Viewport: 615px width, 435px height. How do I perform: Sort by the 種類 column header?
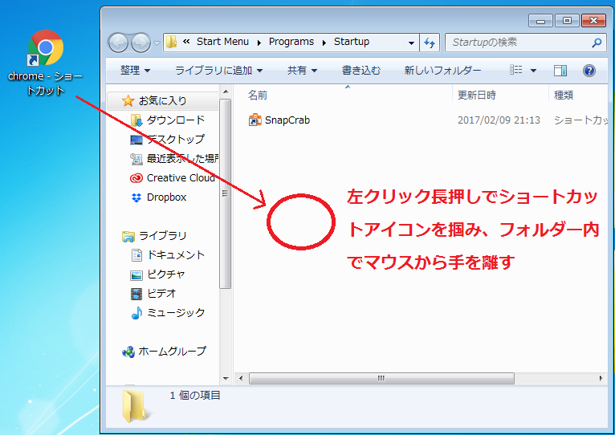(564, 95)
